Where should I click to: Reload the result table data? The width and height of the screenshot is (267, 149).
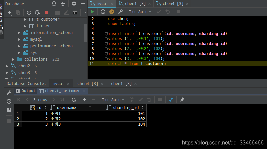click(x=74, y=100)
